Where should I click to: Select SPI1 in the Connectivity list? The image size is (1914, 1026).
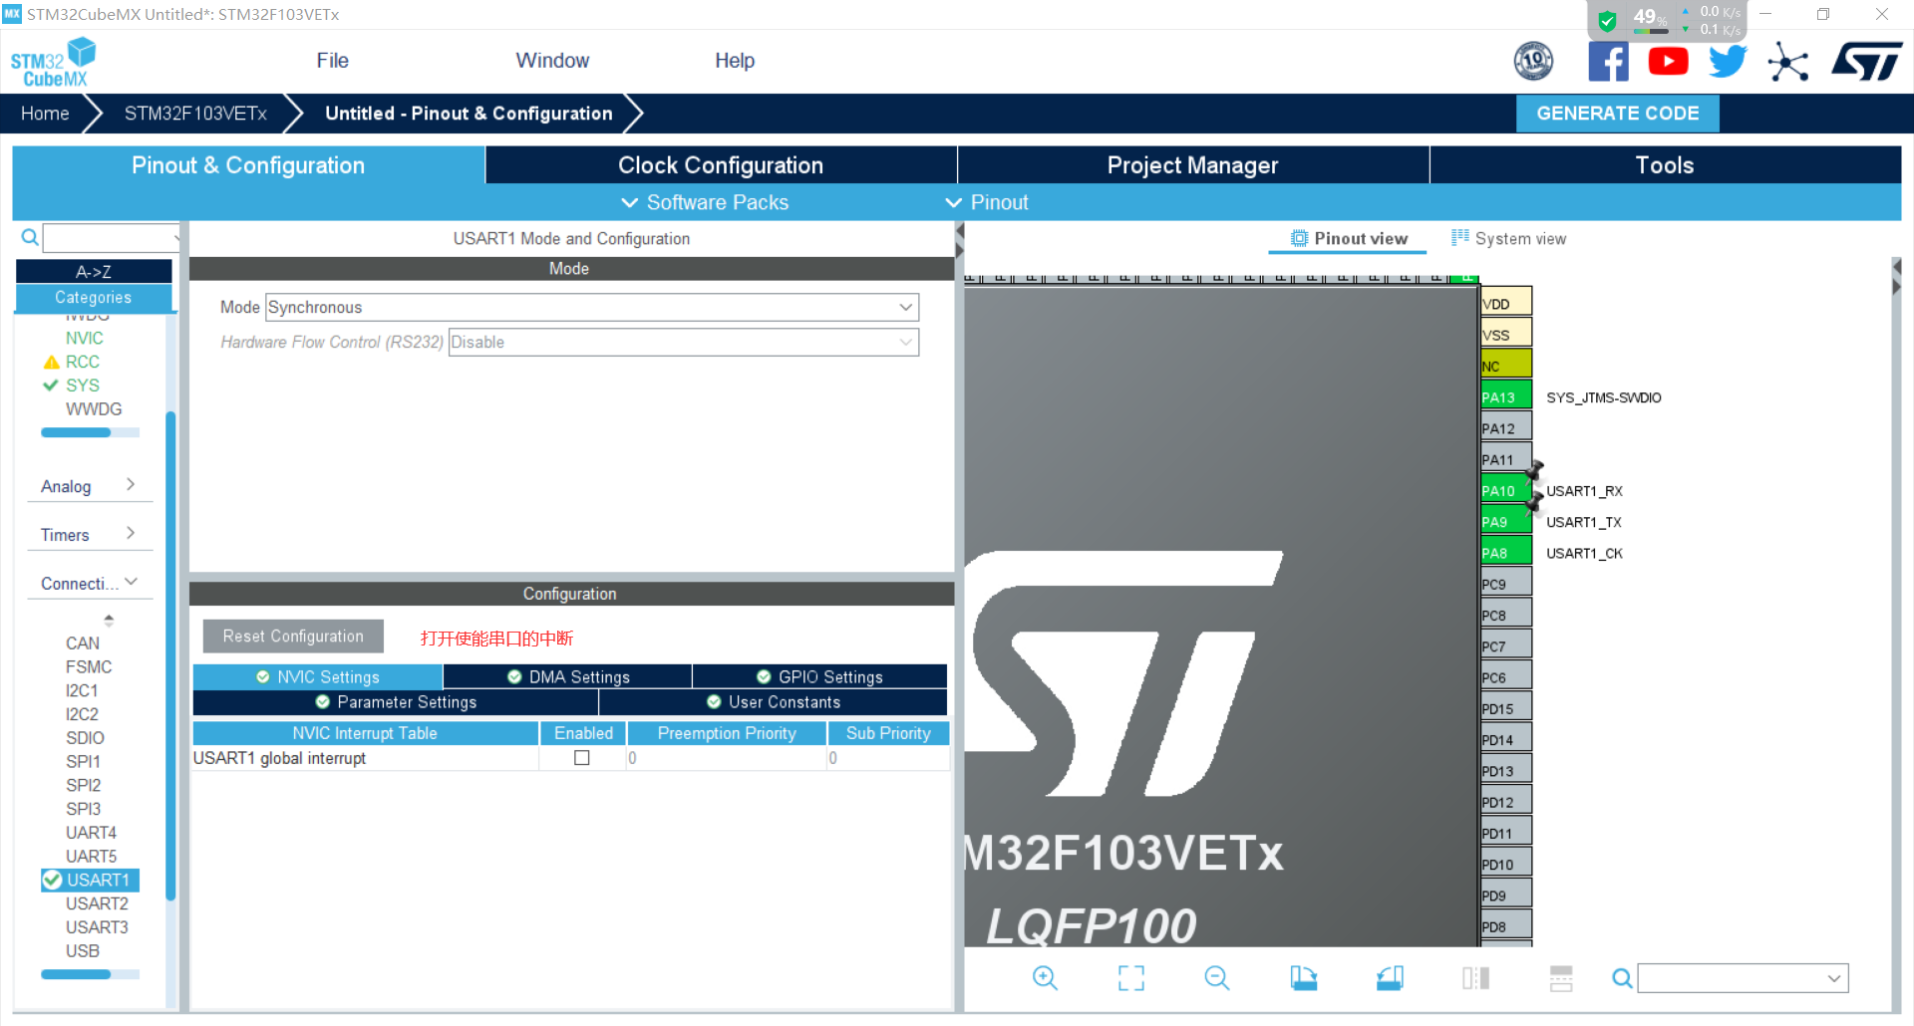pos(83,762)
